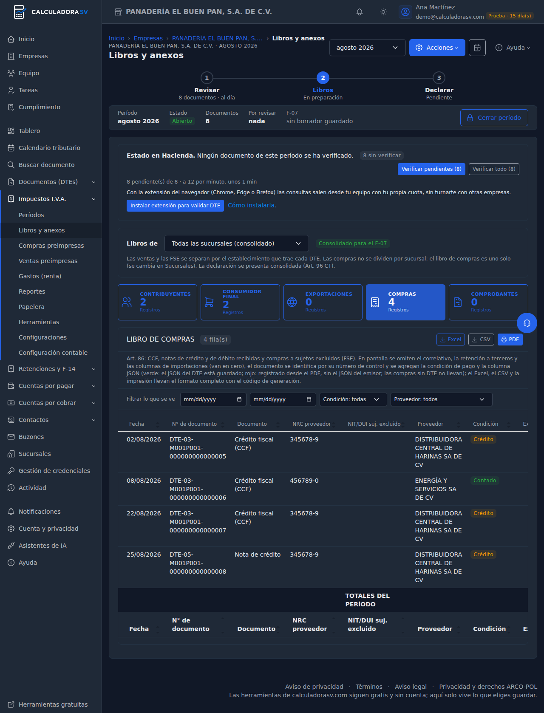Open the calendar icon button beside Acciones
This screenshot has width=544, height=713.
(x=477, y=48)
